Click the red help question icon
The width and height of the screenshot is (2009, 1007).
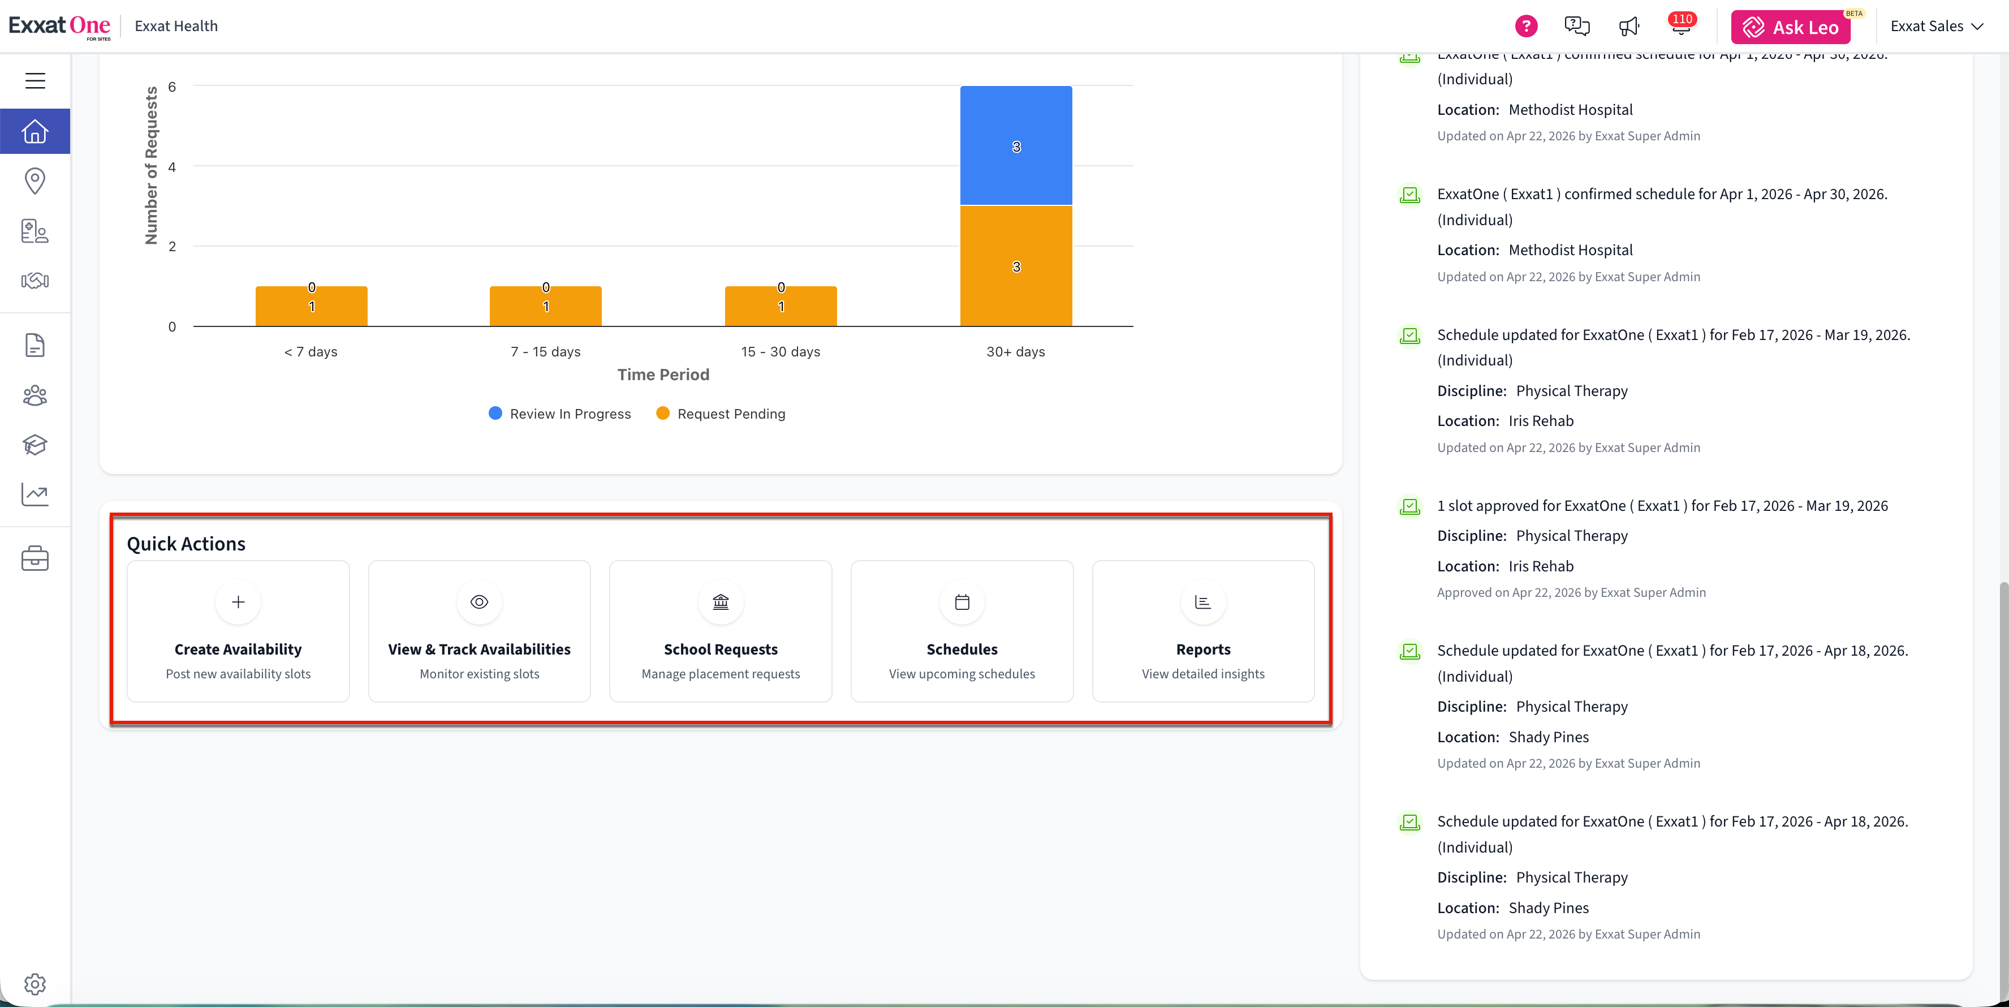1525,27
